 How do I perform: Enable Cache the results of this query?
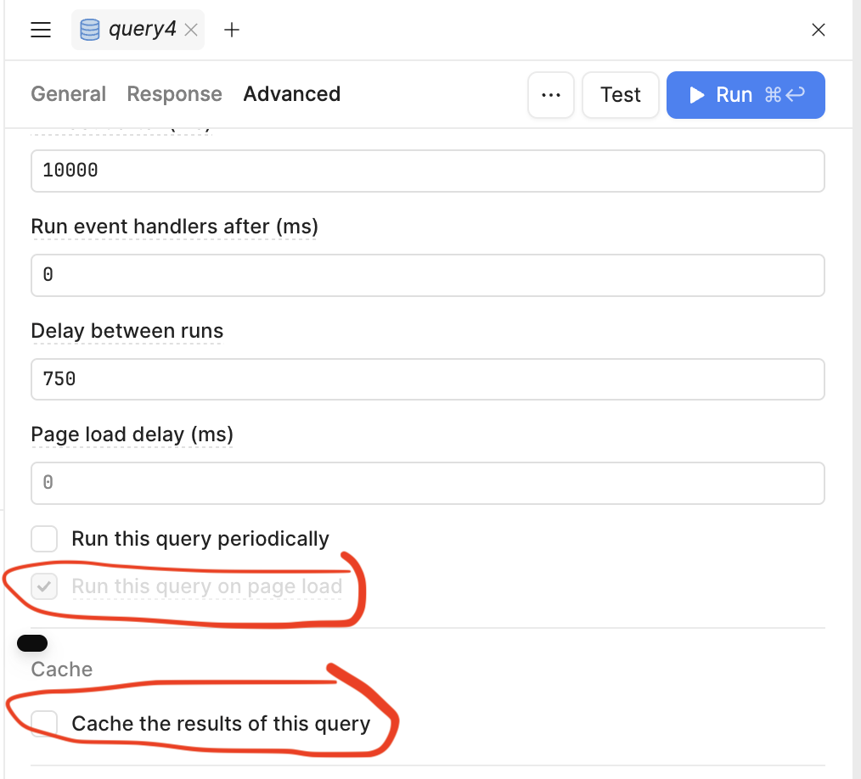[x=44, y=724]
